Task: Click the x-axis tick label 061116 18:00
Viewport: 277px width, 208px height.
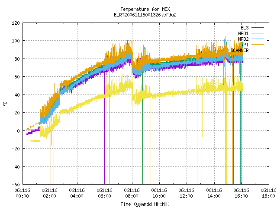Action: coord(268,193)
